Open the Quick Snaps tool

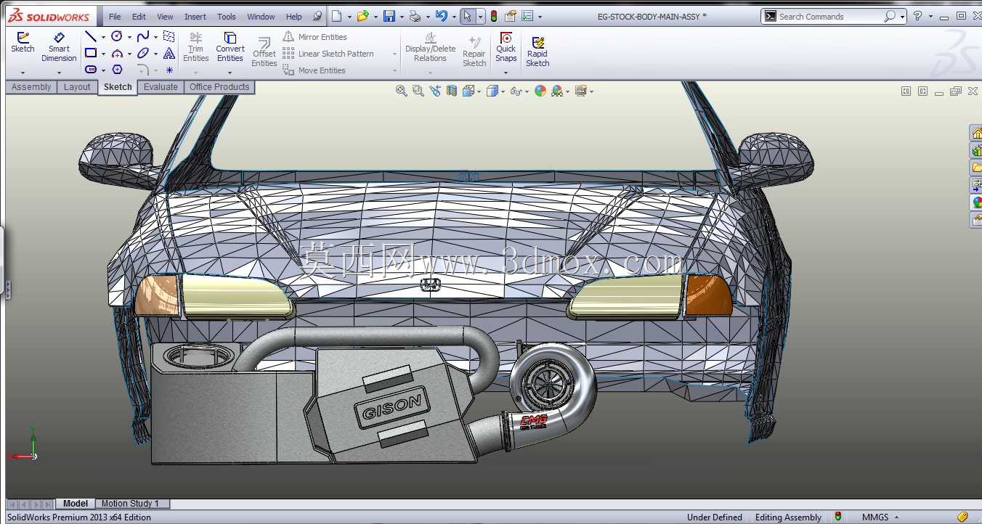click(506, 46)
